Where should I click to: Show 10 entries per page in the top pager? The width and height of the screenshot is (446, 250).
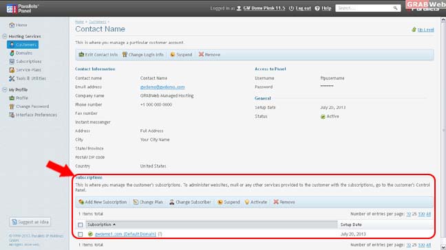tap(408, 214)
